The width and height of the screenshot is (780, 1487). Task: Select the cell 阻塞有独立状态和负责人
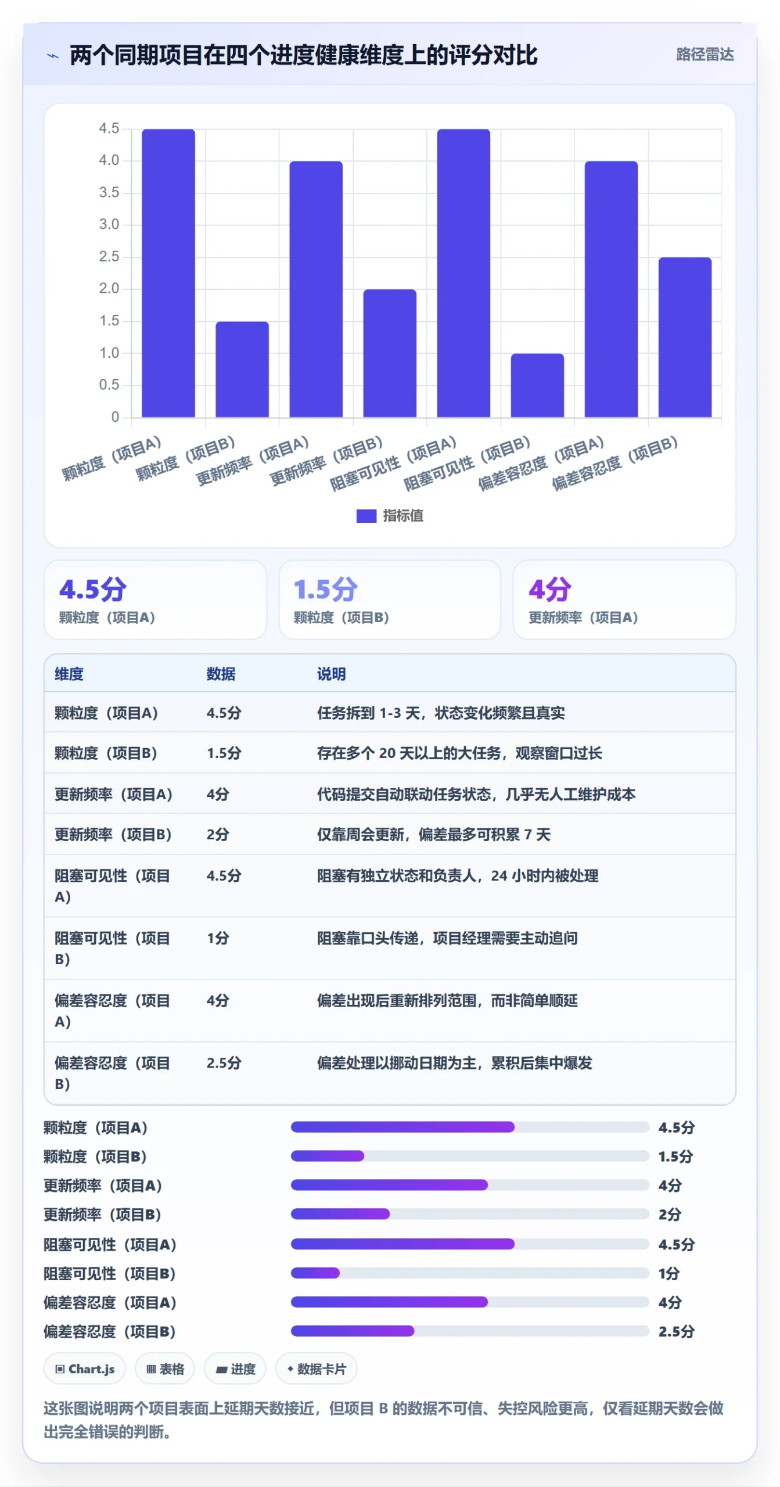(458, 875)
